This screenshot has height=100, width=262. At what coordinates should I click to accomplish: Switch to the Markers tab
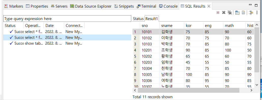pyautogui.click(x=14, y=6)
